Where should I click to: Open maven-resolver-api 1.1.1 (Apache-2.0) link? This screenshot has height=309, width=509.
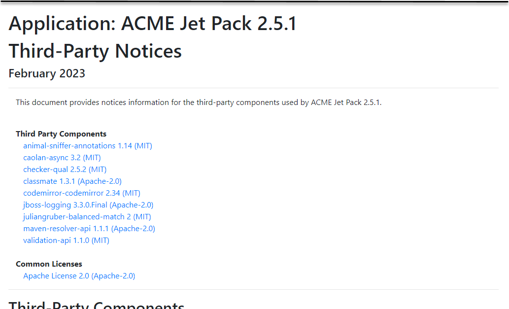[89, 229]
